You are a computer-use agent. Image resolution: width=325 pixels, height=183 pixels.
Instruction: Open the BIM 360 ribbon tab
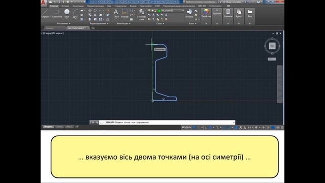(x=202, y=6)
